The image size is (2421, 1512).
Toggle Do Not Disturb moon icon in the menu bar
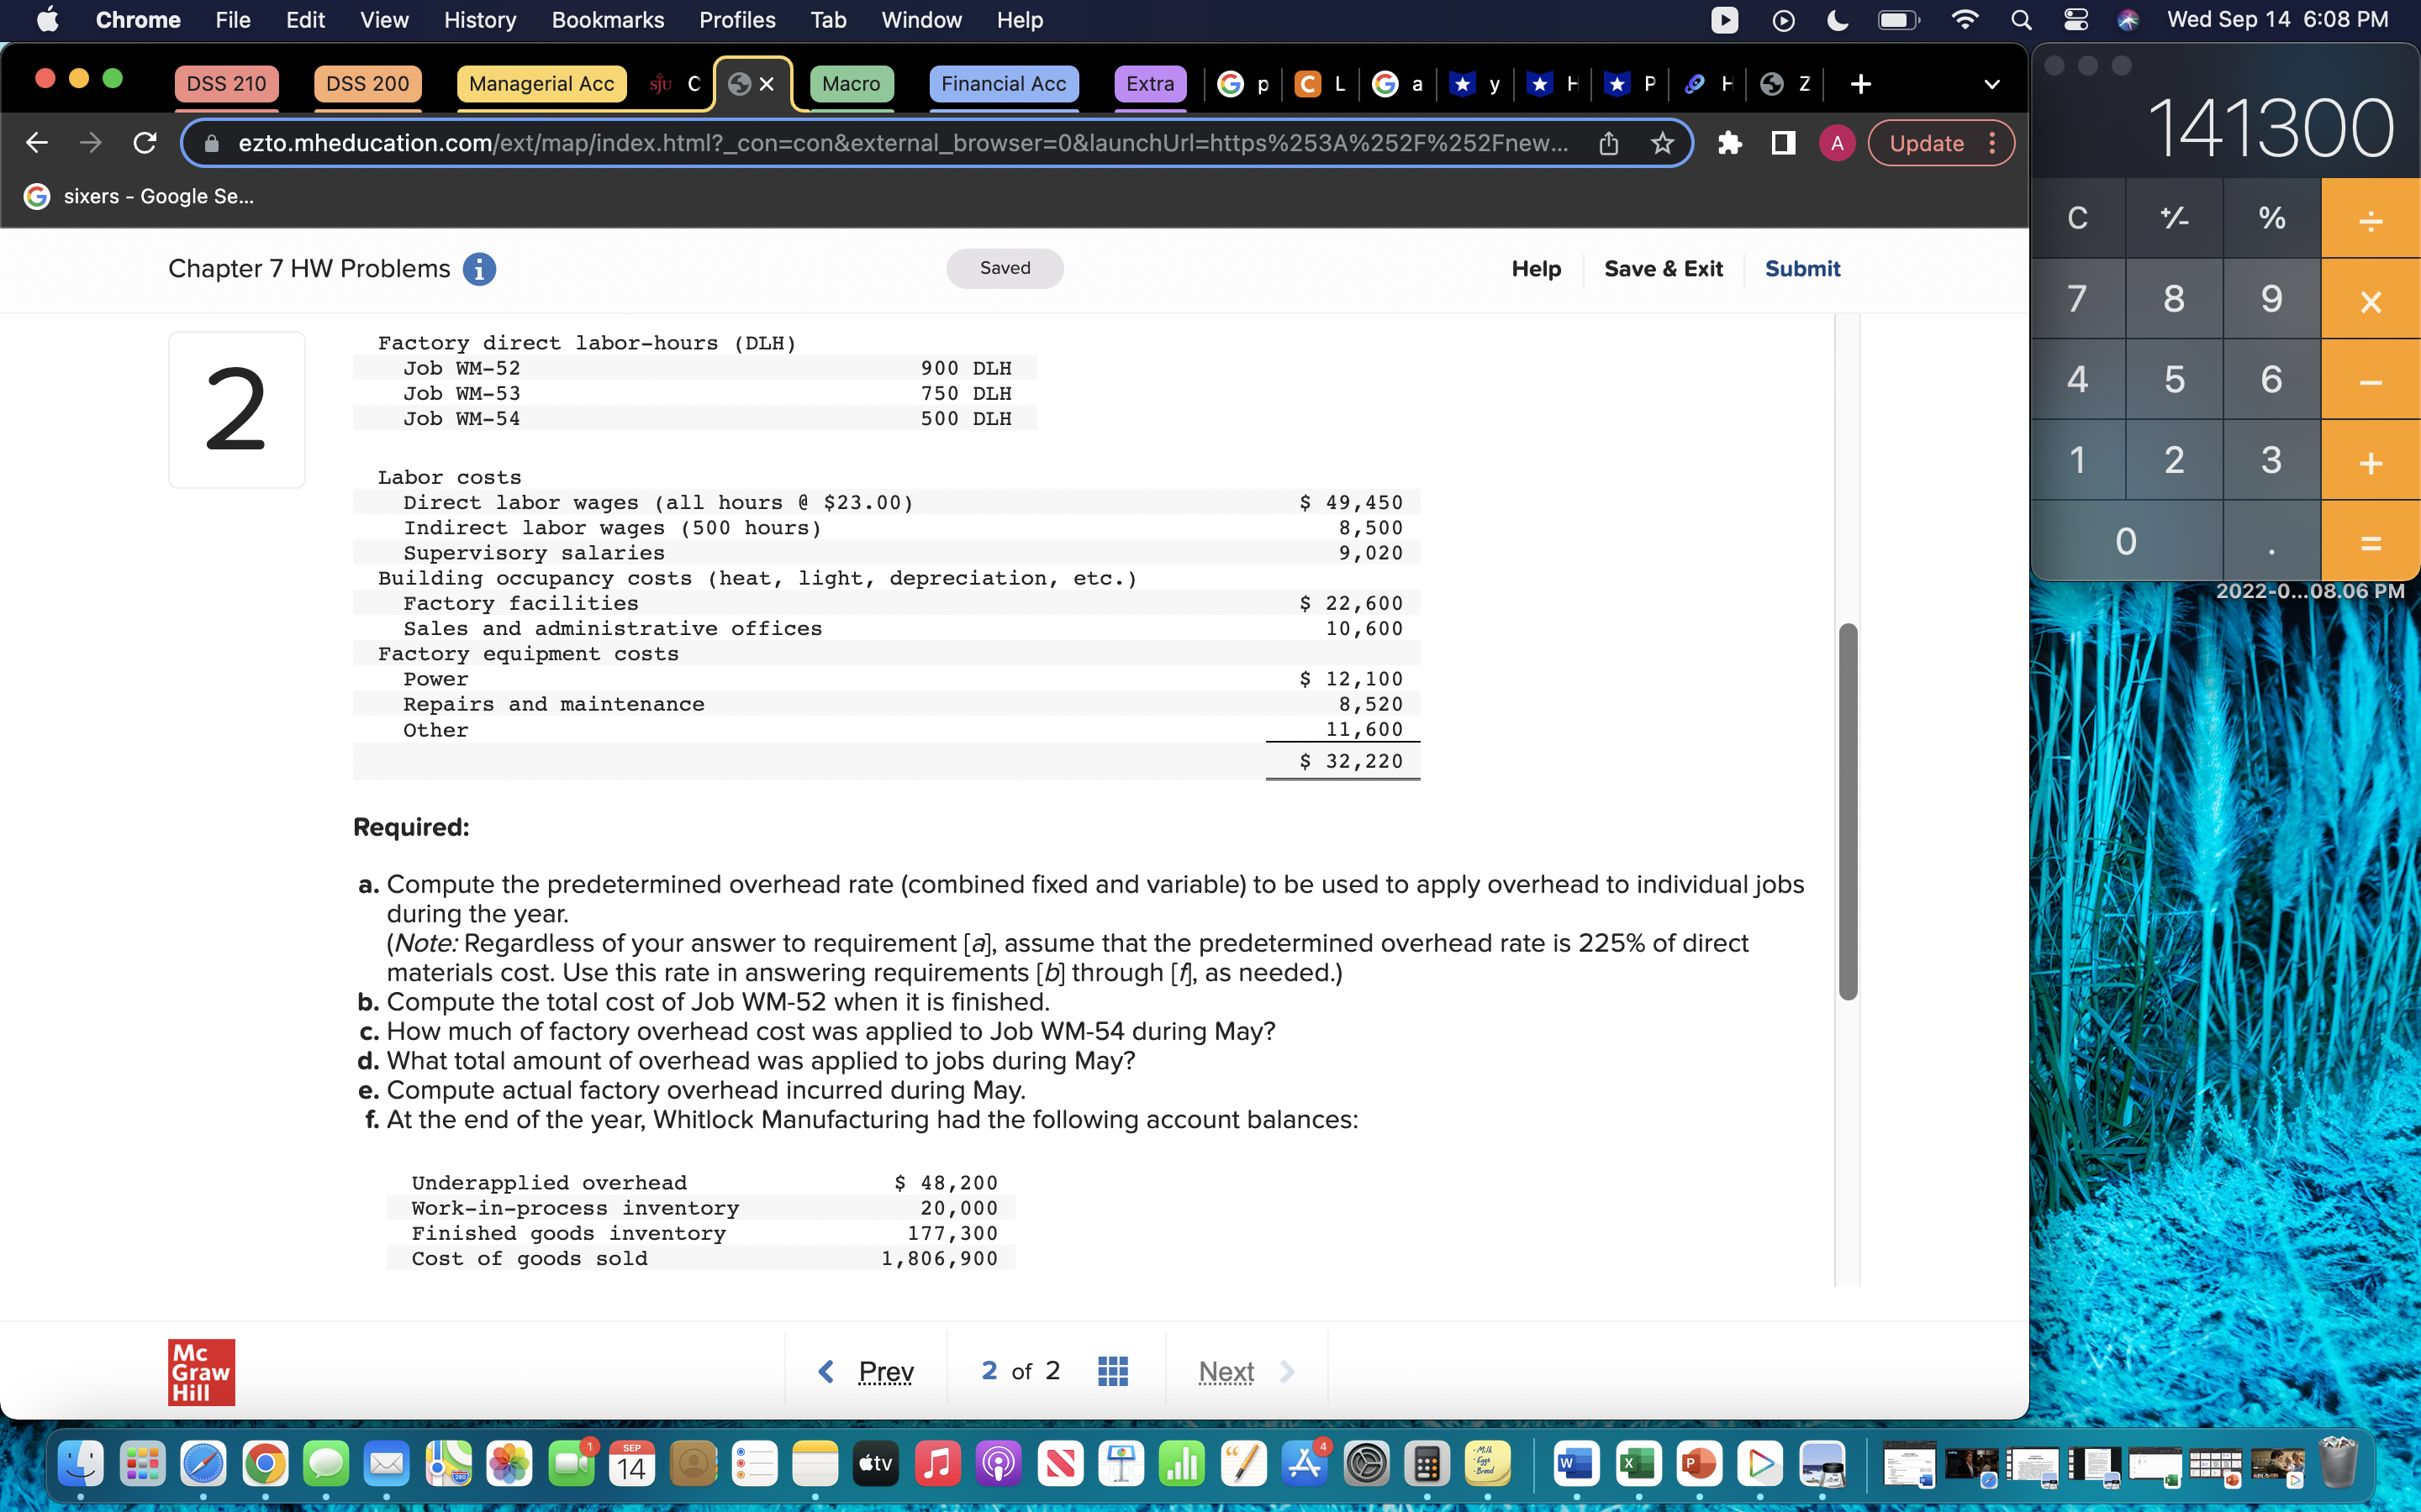[1838, 20]
